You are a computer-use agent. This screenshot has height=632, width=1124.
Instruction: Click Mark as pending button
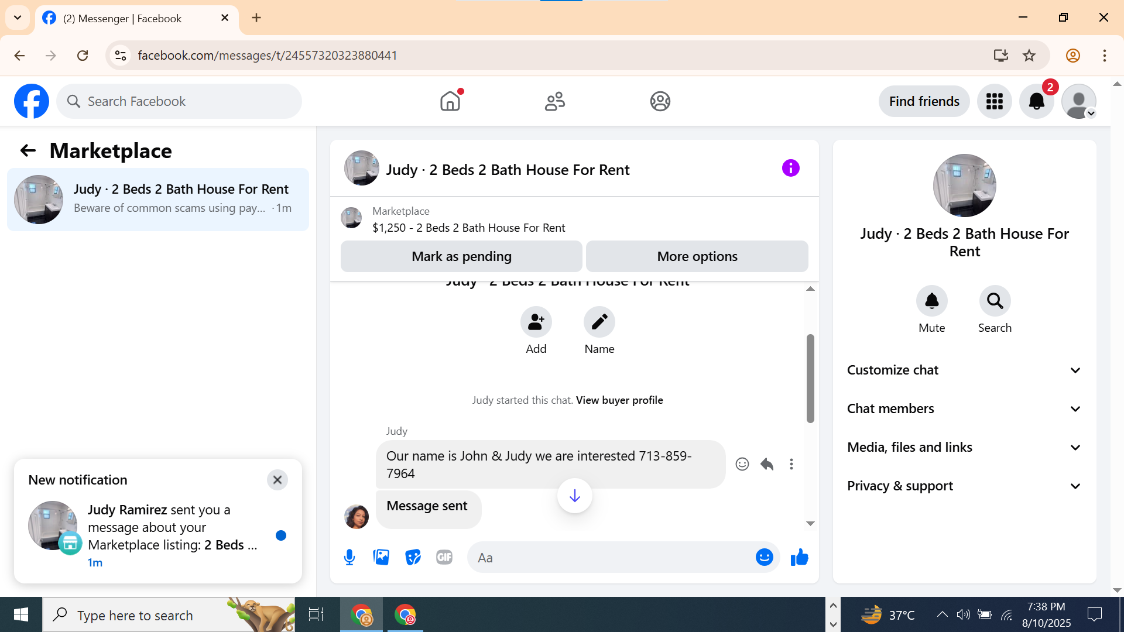pos(461,256)
